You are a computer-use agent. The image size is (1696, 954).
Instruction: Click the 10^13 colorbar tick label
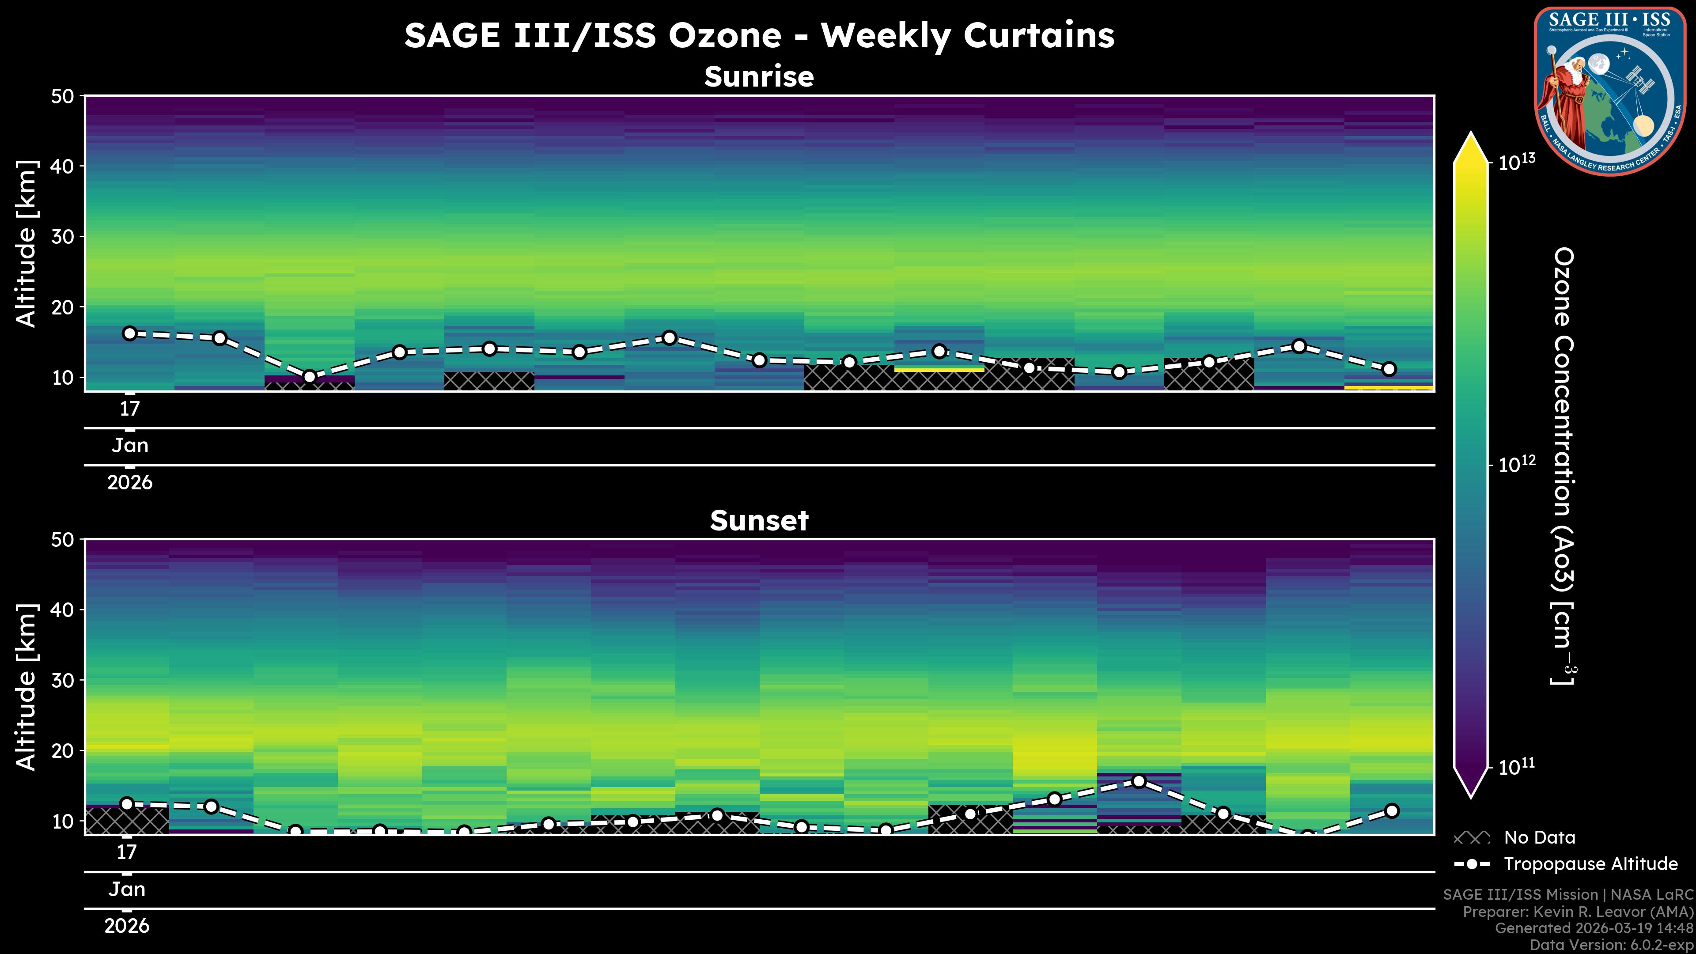[1516, 162]
